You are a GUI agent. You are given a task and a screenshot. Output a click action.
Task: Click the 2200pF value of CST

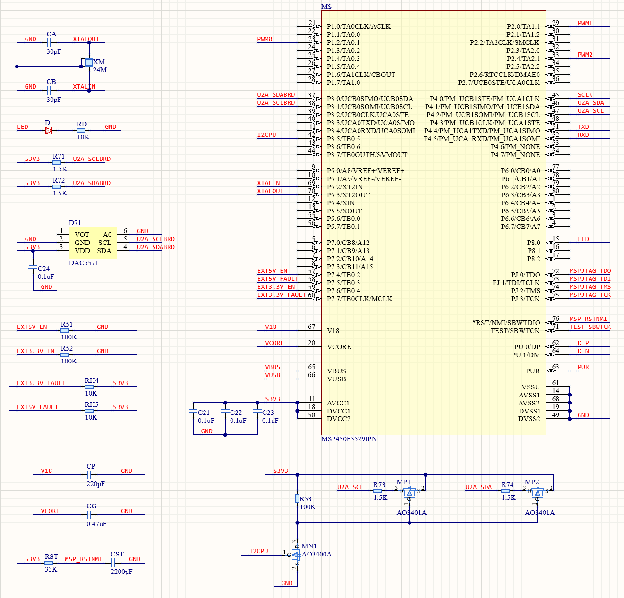(x=121, y=572)
